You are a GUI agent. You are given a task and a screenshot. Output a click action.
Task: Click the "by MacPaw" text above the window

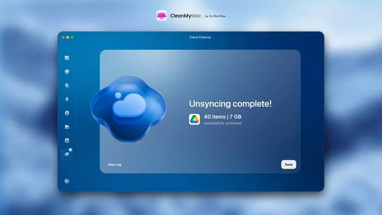(x=215, y=16)
